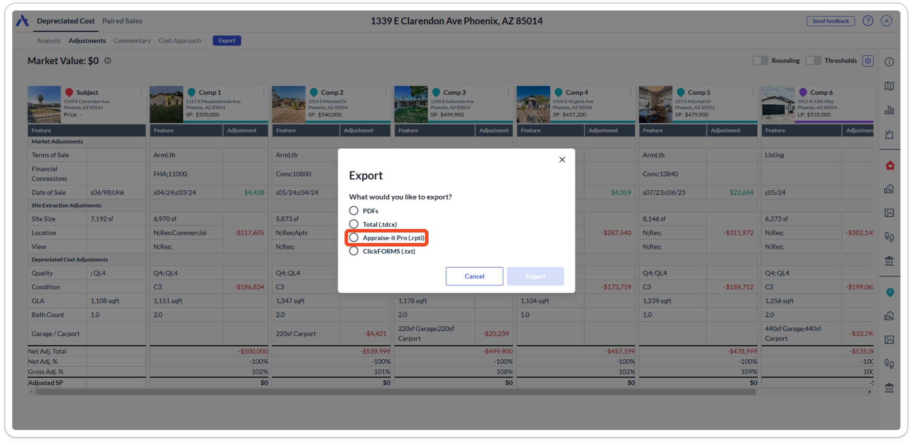This screenshot has height=444, width=913.
Task: Select the PDFs export option
Action: [353, 211]
